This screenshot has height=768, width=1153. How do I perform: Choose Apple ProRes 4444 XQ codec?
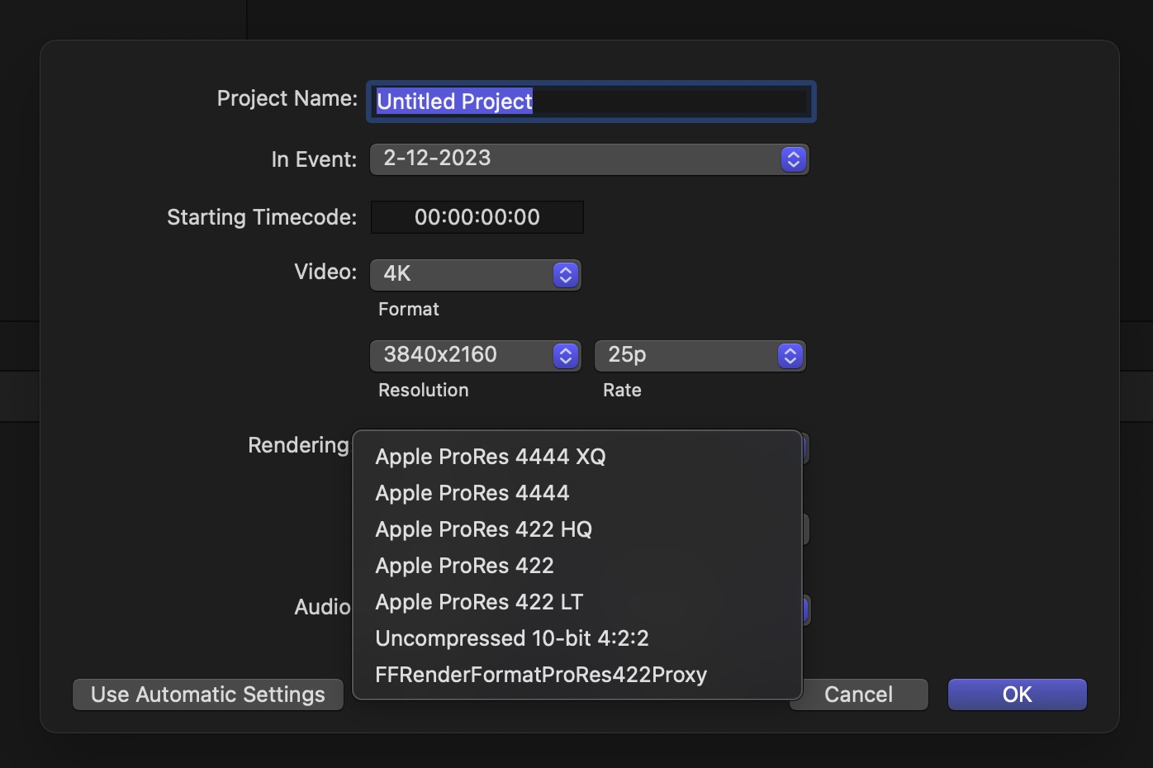coord(491,457)
